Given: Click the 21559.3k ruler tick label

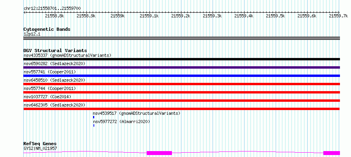Looking at the screenshot, I should (x=213, y=16).
